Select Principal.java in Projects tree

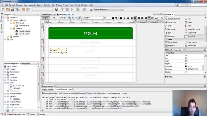24,26
